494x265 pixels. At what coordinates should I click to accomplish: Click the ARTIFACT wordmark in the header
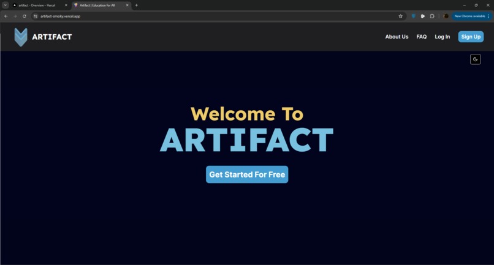[x=52, y=37]
